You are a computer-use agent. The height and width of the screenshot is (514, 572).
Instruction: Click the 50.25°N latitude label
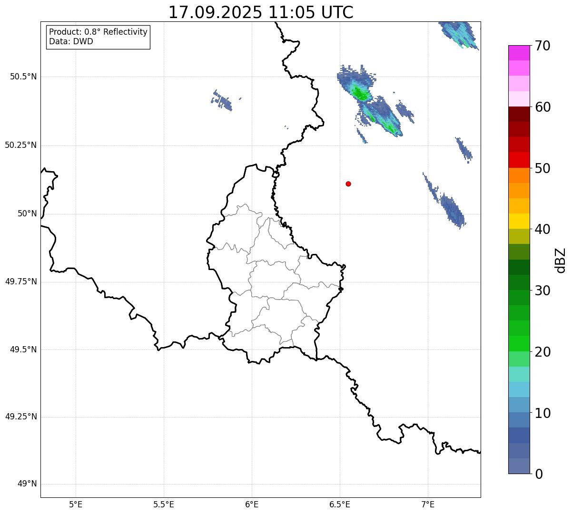point(20,145)
